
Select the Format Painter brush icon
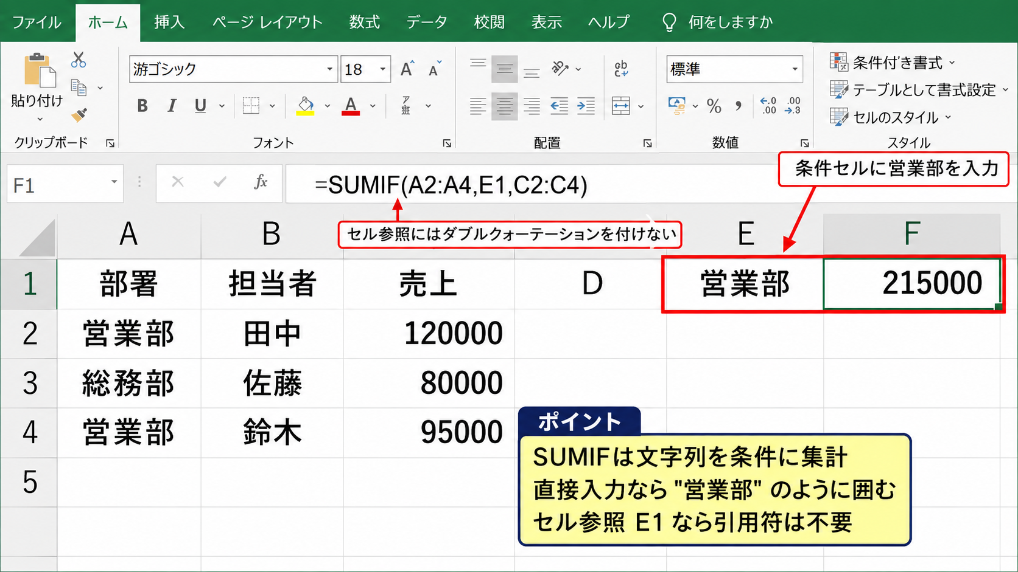pos(79,114)
